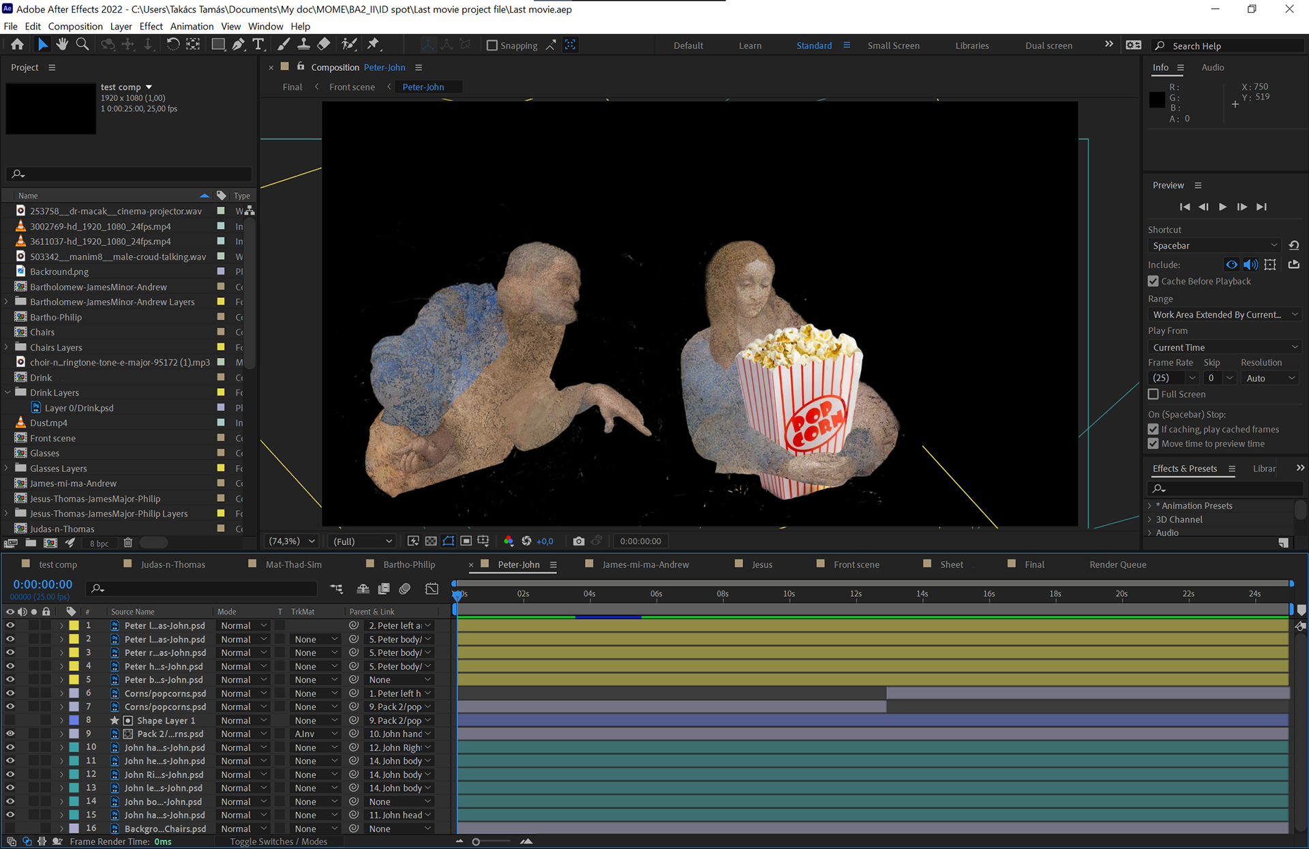Take a snapshot with camera icon
Image resolution: width=1309 pixels, height=849 pixels.
coord(579,541)
